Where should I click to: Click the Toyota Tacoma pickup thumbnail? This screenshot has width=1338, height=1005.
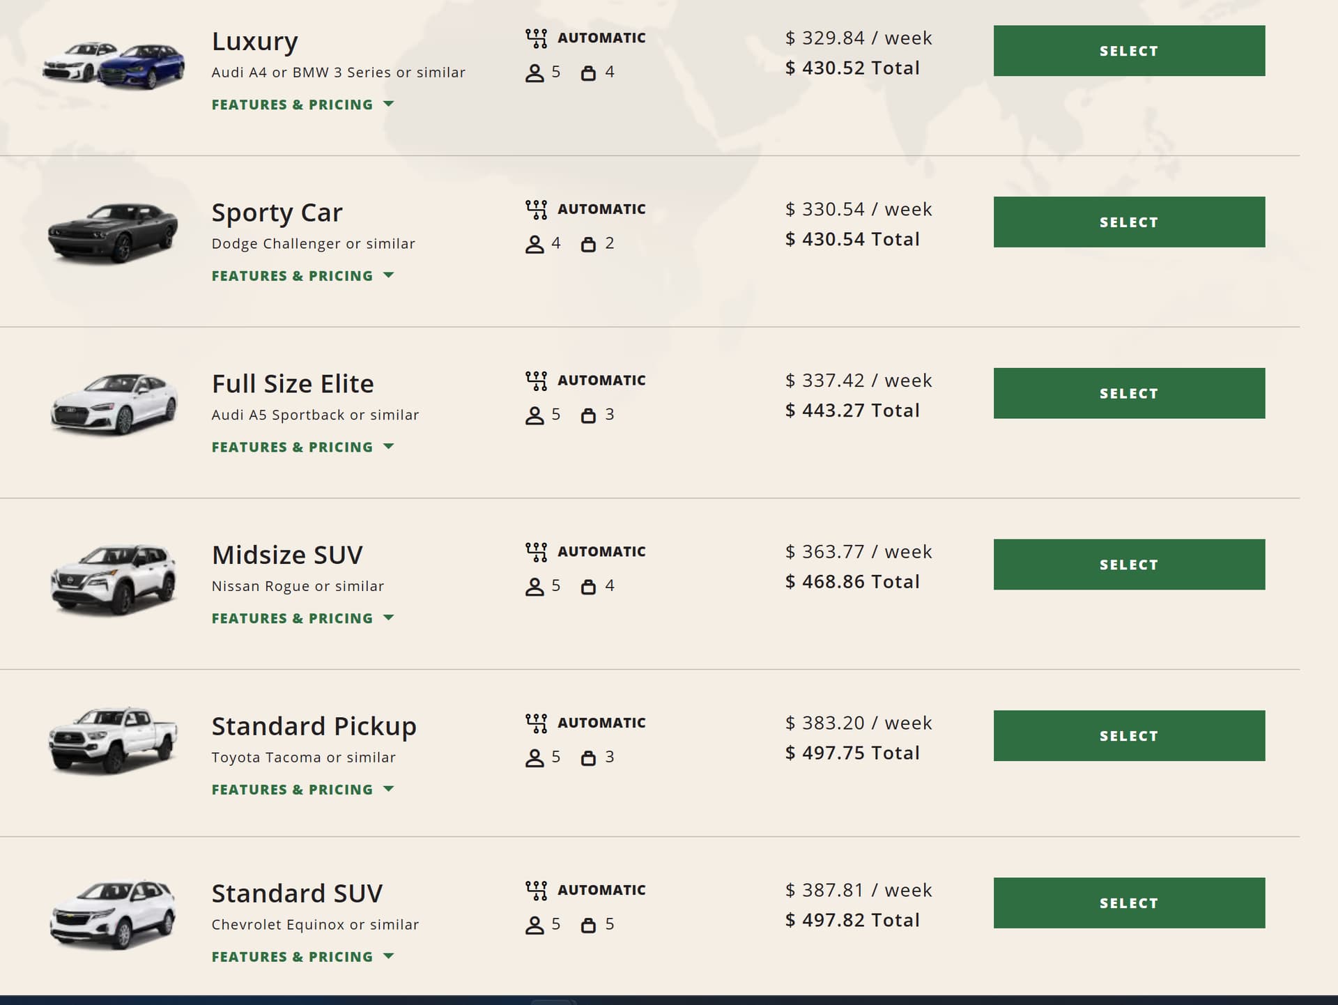pos(113,740)
